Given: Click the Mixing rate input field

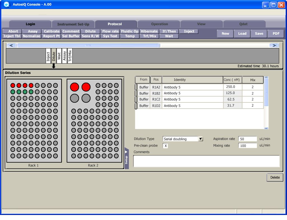Looking at the screenshot, I should (247, 146).
